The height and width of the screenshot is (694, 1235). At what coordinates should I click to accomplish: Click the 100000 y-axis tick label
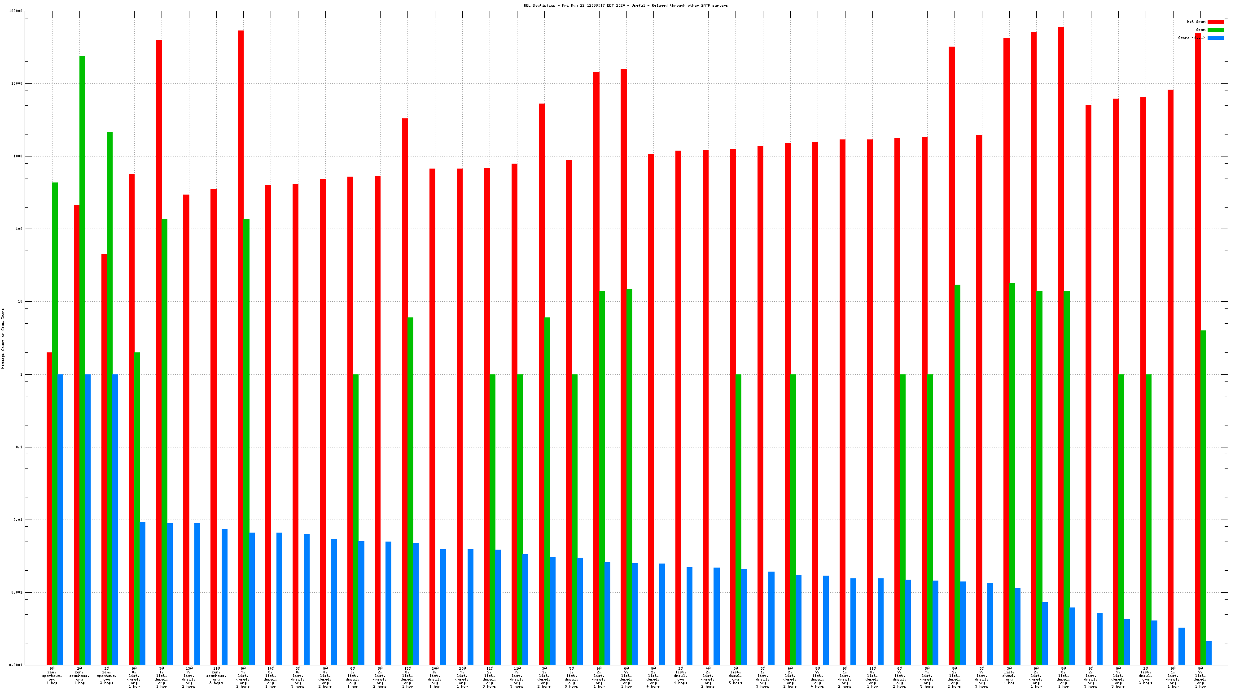[16, 11]
